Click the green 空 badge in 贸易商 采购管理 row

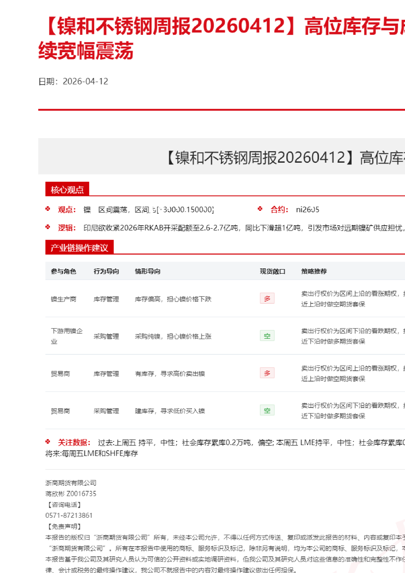(x=267, y=410)
